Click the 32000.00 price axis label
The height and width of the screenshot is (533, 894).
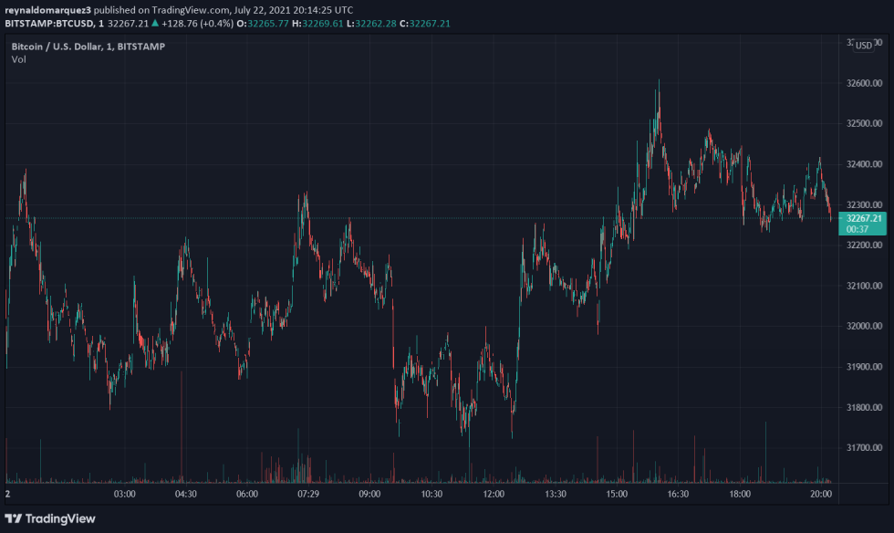point(863,326)
